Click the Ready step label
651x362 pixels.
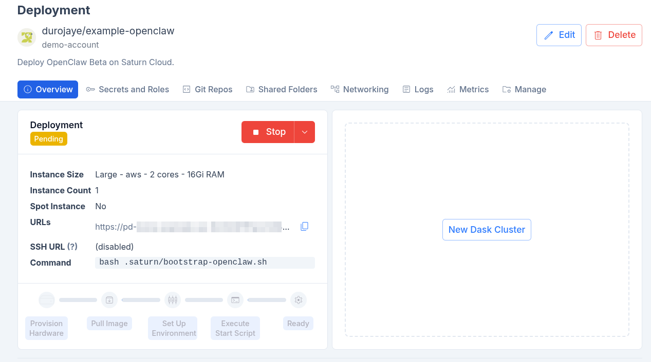click(298, 324)
